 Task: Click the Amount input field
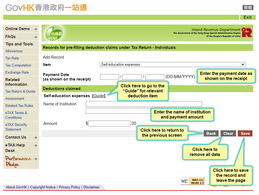click(109, 123)
